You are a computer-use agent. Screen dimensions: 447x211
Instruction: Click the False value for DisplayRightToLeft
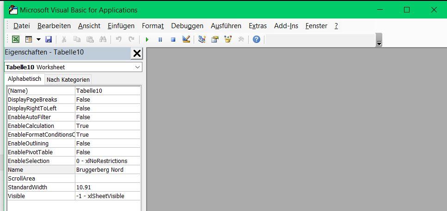point(108,109)
